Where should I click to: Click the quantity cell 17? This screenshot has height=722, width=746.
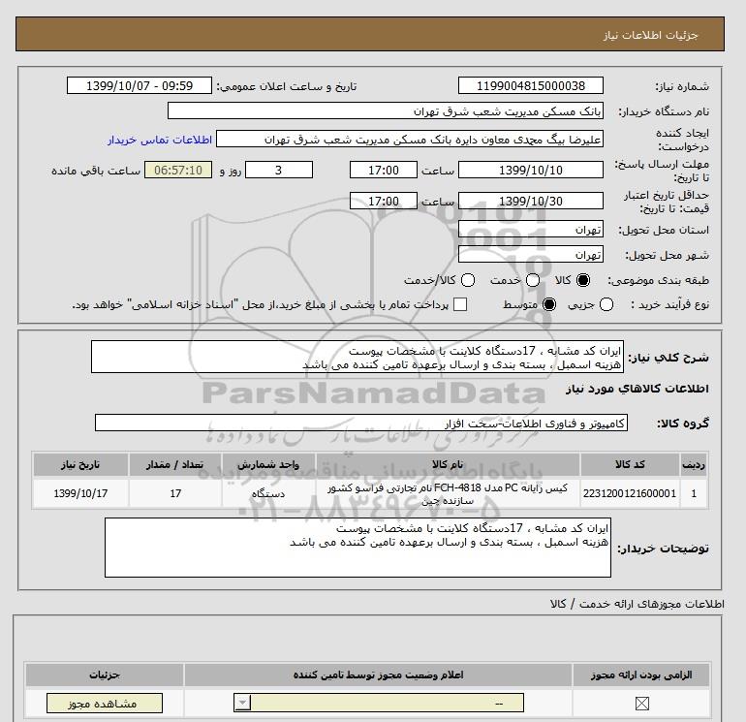coord(175,493)
